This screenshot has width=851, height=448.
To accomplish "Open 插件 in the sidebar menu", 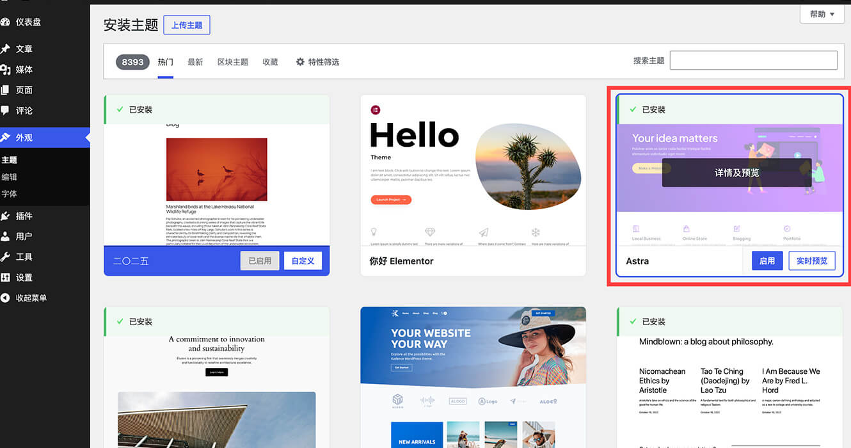I will point(24,216).
